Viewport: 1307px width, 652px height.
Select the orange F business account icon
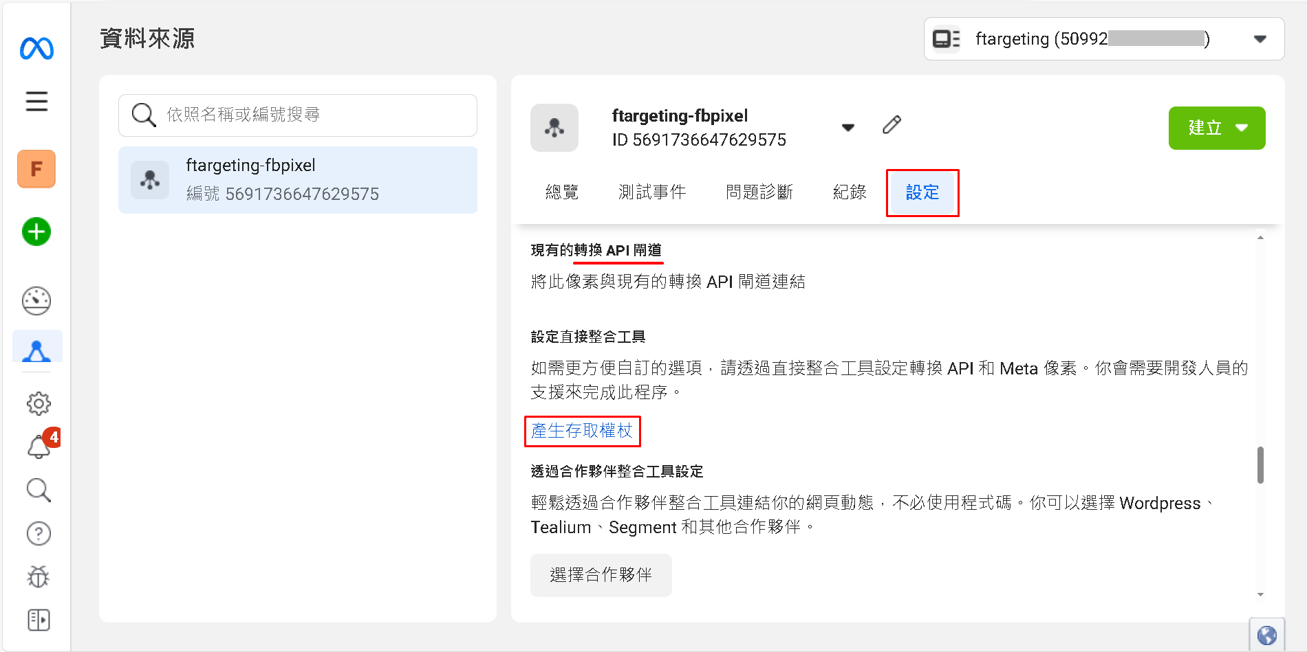[36, 168]
